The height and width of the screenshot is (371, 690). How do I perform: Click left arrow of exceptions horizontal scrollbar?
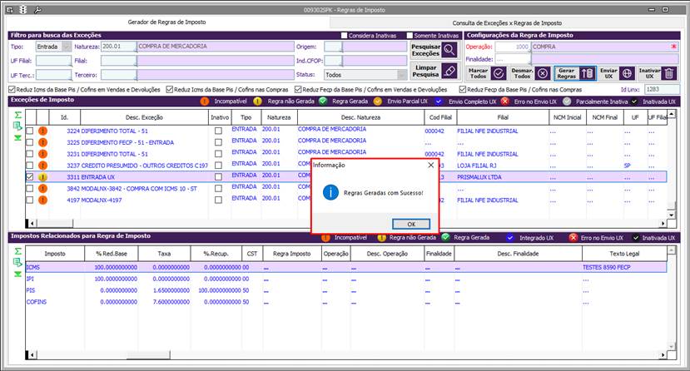33,224
